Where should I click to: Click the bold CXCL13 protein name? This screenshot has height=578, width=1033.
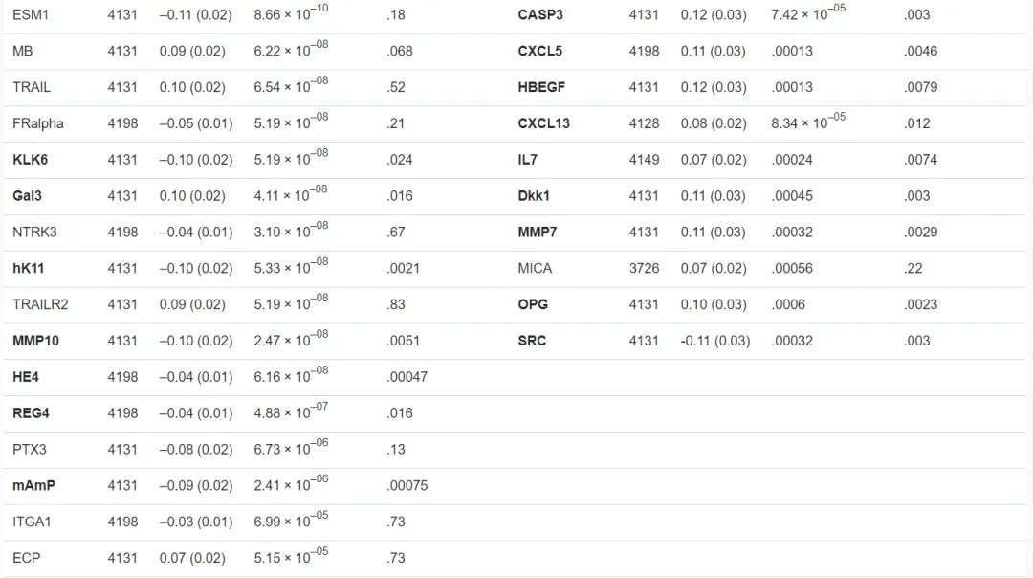[544, 123]
